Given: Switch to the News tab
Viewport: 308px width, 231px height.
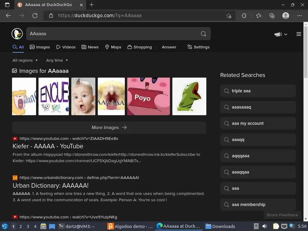Looking at the screenshot, I should coord(90,47).
